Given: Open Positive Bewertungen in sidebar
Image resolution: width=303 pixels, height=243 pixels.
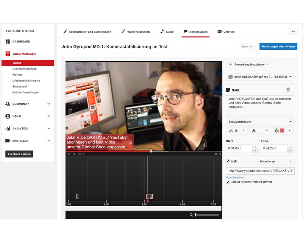Looking at the screenshot, I should click(25, 92).
